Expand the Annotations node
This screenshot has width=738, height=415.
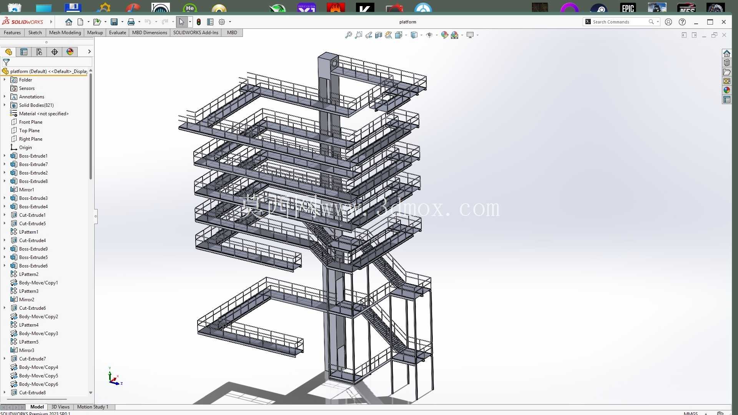tap(5, 96)
